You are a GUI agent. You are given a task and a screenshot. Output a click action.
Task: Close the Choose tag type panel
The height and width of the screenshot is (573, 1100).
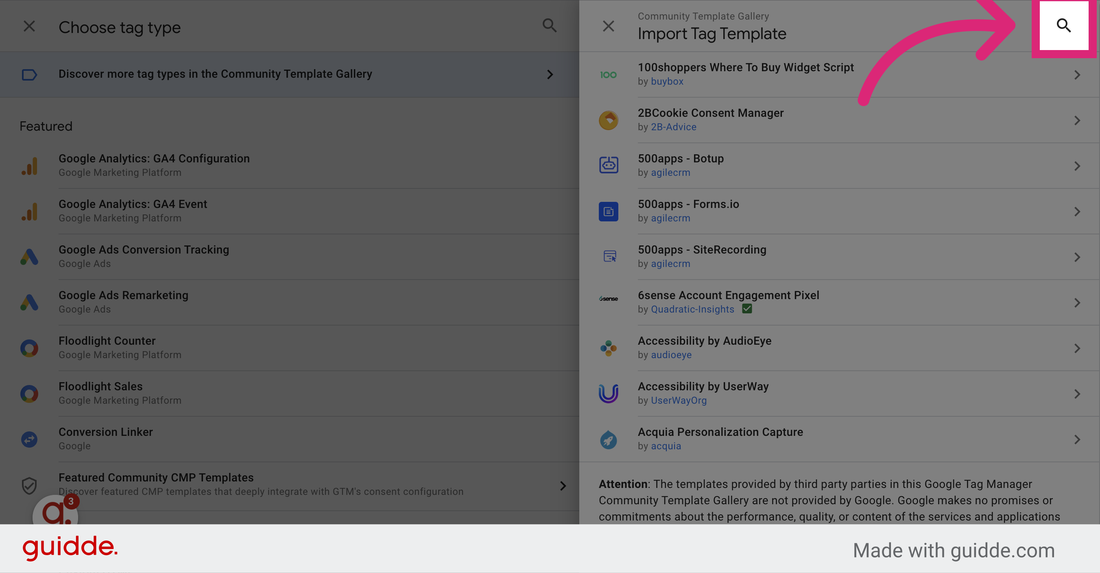[x=29, y=26]
